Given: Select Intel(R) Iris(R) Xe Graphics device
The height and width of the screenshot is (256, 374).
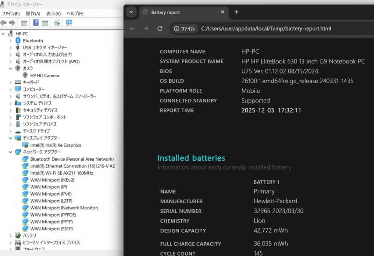Looking at the screenshot, I should [x=55, y=145].
